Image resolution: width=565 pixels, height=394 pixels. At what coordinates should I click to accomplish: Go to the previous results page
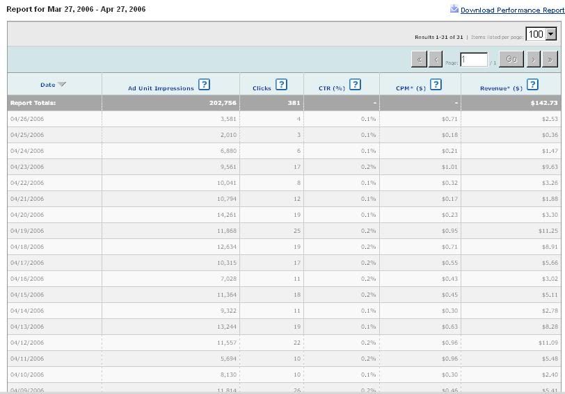[x=436, y=60]
